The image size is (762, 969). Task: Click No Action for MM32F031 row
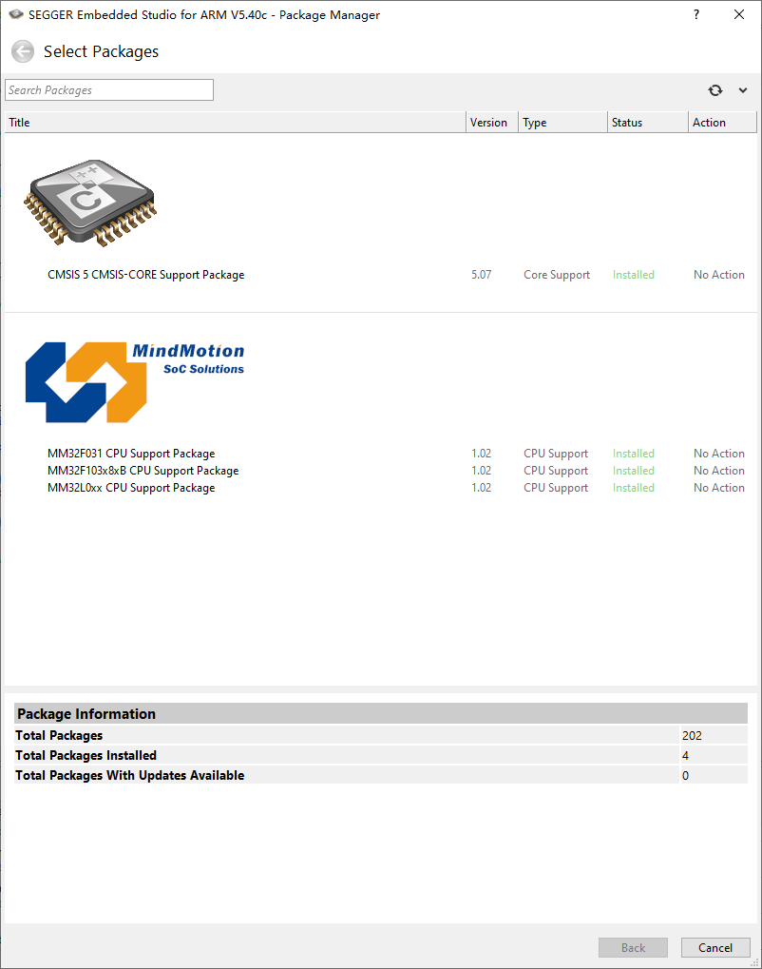[x=719, y=453]
